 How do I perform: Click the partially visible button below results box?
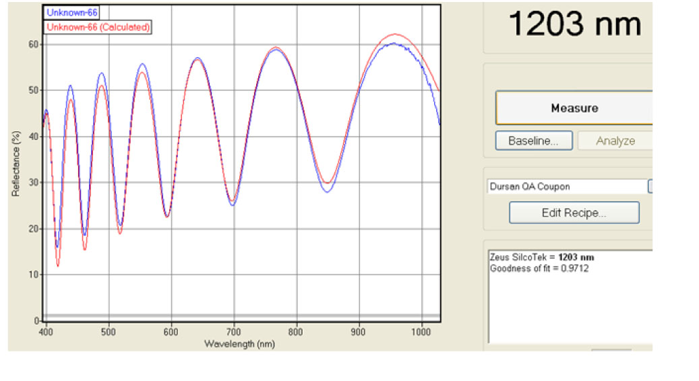[x=611, y=351]
